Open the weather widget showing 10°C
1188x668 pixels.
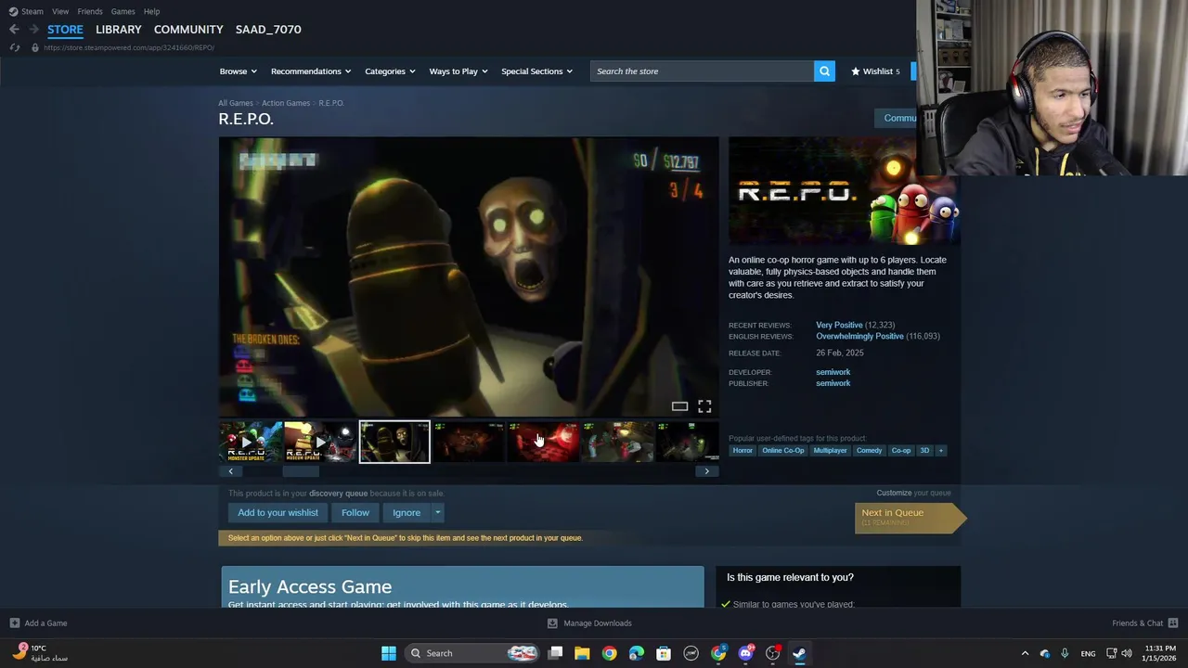click(x=41, y=653)
